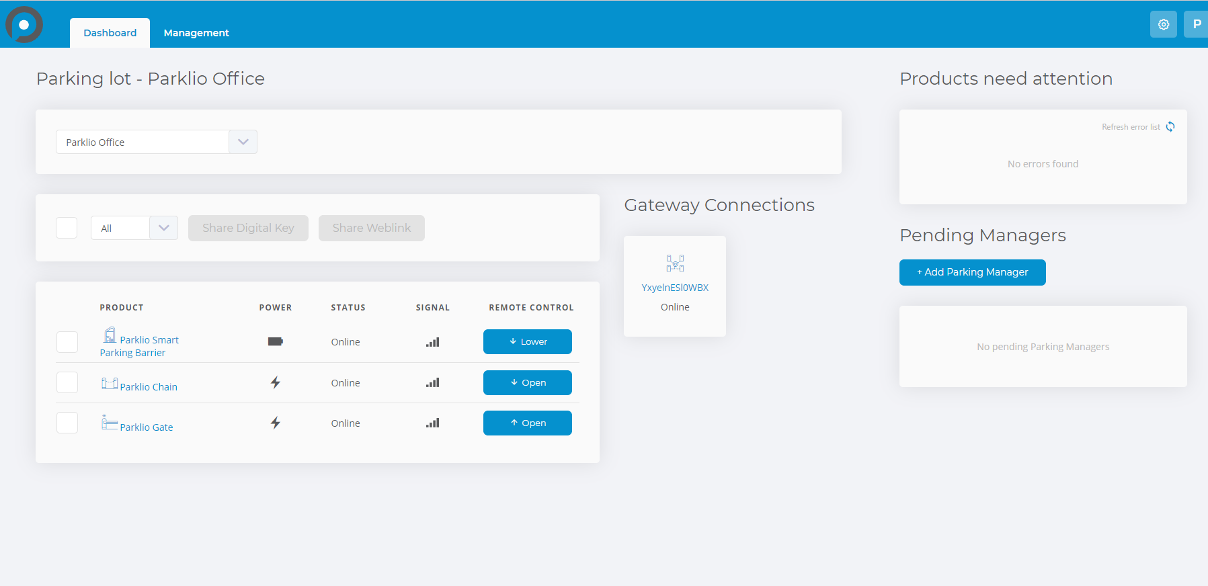Click the refresh error list icon
Image resolution: width=1208 pixels, height=586 pixels.
1170,126
